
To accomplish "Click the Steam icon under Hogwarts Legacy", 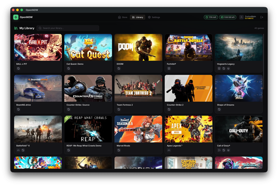I will [224, 68].
